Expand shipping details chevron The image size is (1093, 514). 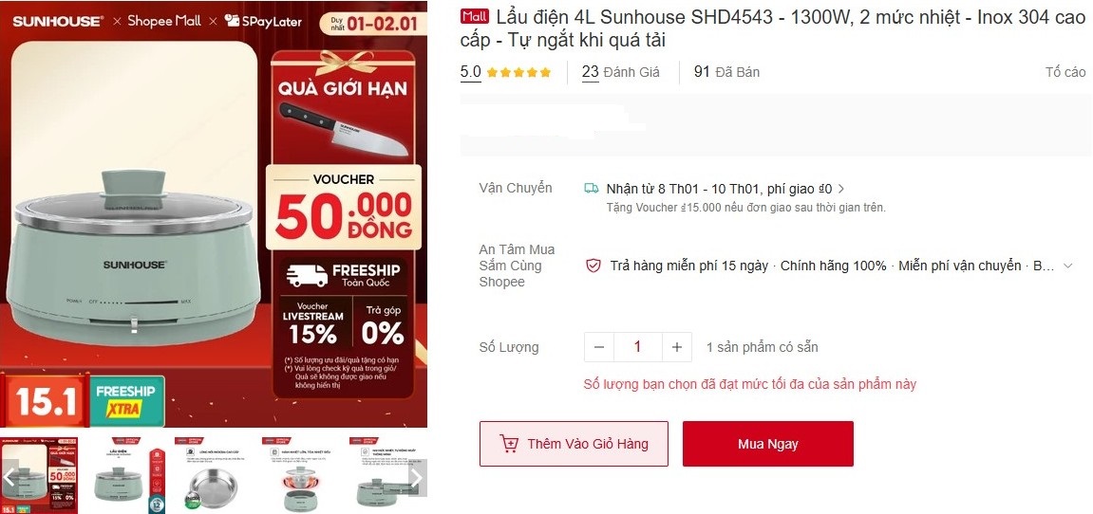click(841, 189)
